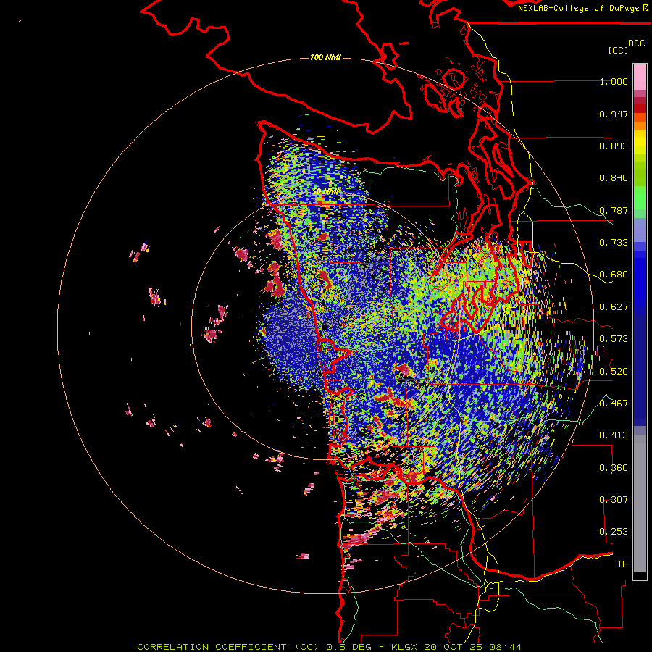Select the 0.573 scale value
The width and height of the screenshot is (652, 652).
614,339
